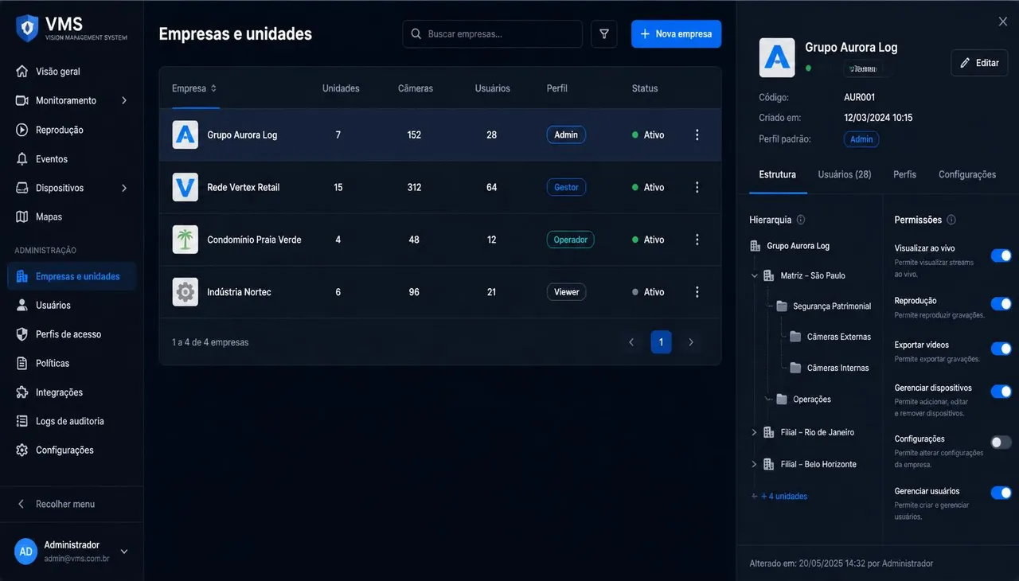Viewport: 1019px width, 581px height.
Task: Close the Grupo Aurora Log details panel
Action: click(1003, 21)
